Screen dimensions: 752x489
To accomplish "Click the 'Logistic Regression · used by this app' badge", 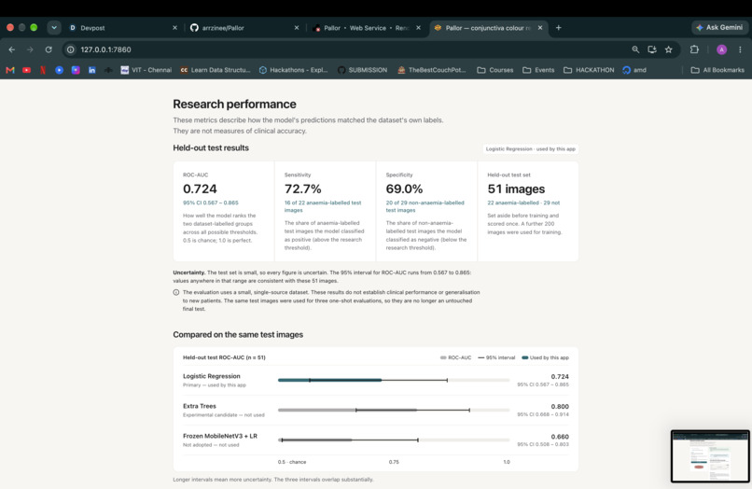I will (531, 148).
